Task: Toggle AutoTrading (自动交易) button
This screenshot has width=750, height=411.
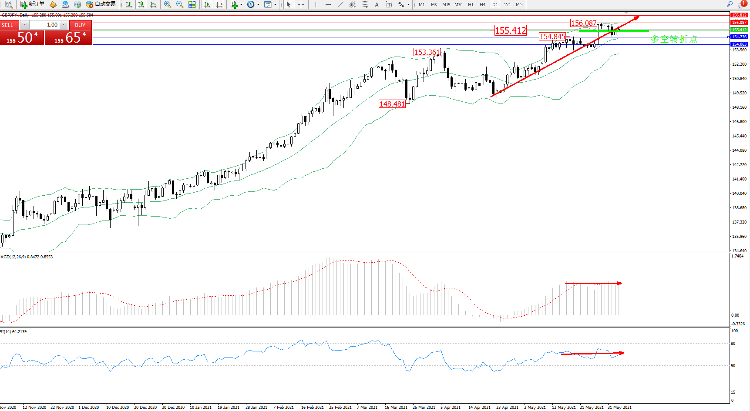Action: point(101,4)
